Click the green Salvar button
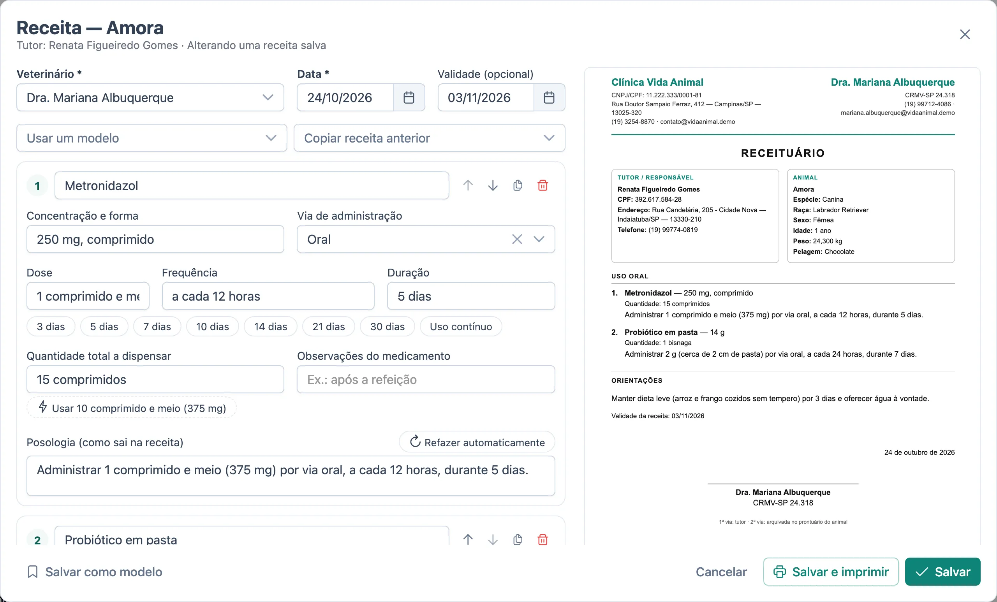 942,572
